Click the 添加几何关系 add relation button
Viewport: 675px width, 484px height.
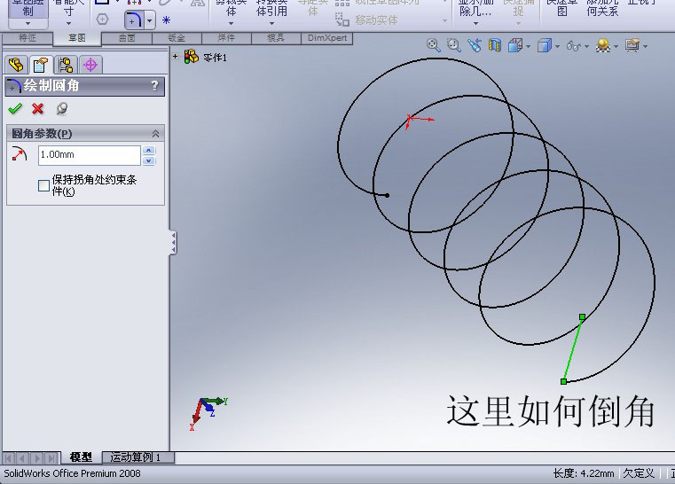602,9
